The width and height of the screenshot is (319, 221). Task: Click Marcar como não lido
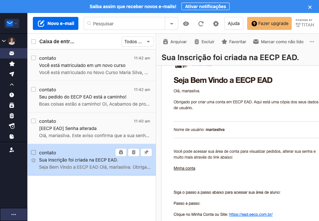[x=278, y=42]
